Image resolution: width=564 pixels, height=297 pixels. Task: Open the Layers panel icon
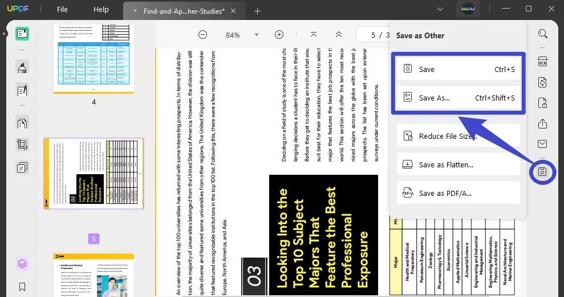coord(22,264)
